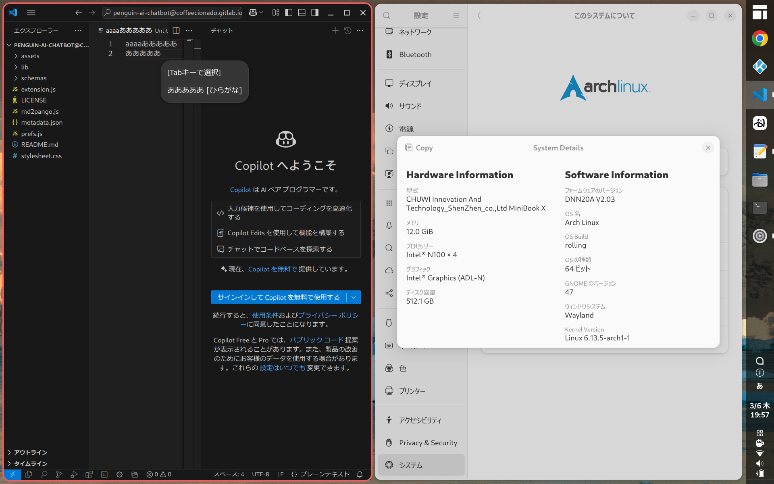Open the Copilot icon in VS Code title bar

tap(253, 13)
